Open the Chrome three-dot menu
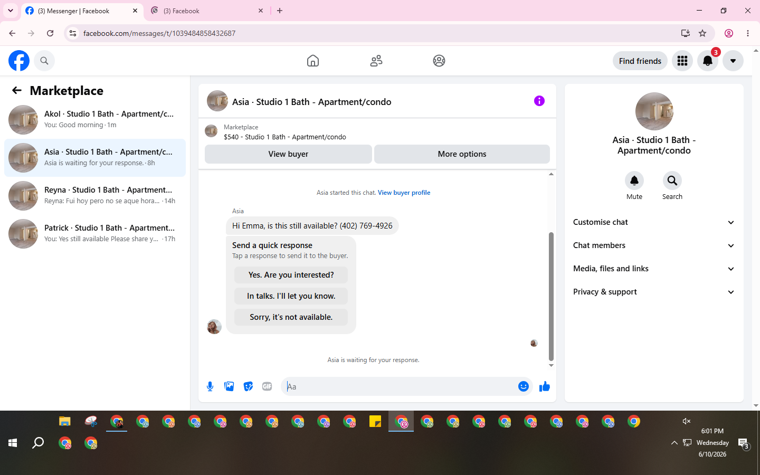 click(748, 33)
